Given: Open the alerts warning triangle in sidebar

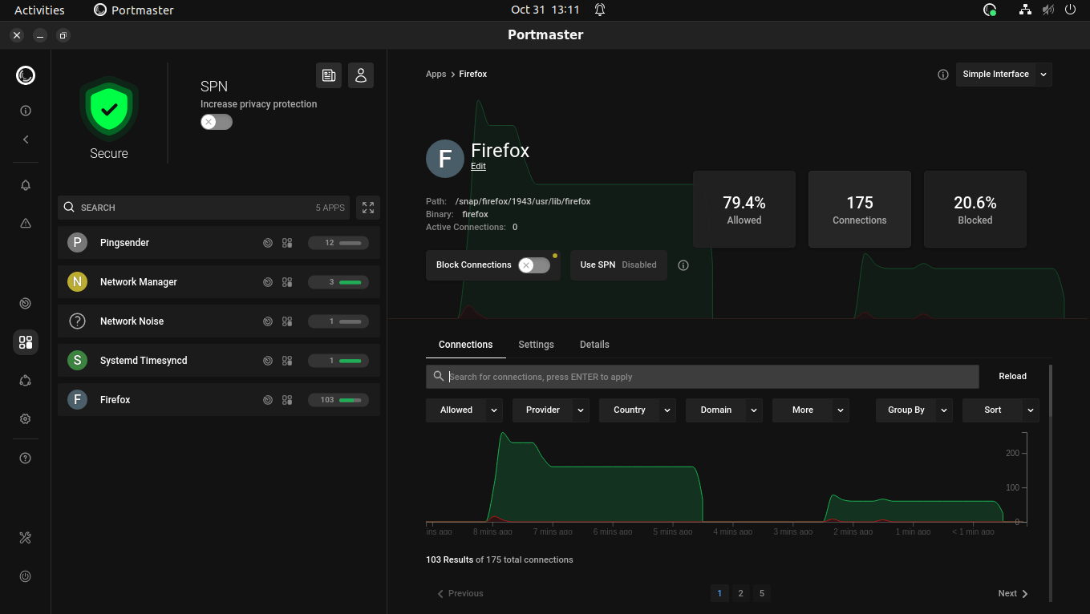Looking at the screenshot, I should 25,223.
